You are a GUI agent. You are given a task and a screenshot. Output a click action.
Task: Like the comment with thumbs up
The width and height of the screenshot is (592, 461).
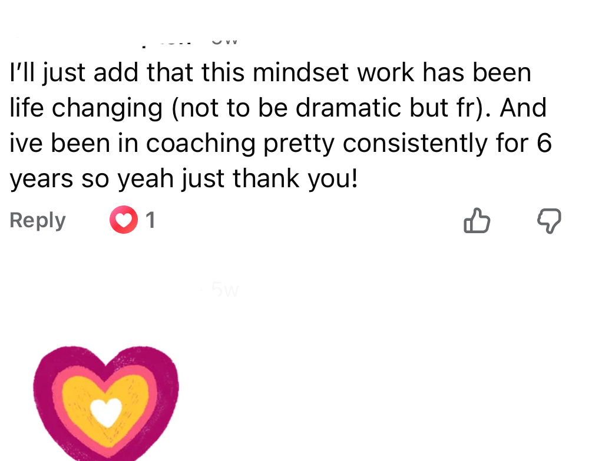[x=477, y=221]
